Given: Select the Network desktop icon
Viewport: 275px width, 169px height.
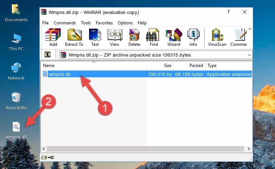Looking at the screenshot, I should pyautogui.click(x=16, y=72).
